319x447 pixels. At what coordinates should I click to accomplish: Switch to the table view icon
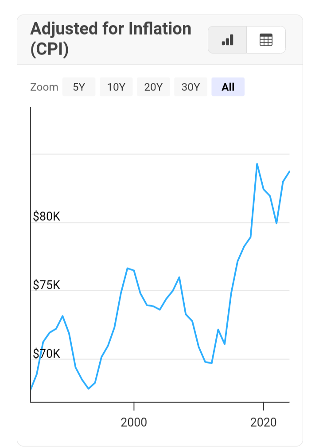(266, 40)
